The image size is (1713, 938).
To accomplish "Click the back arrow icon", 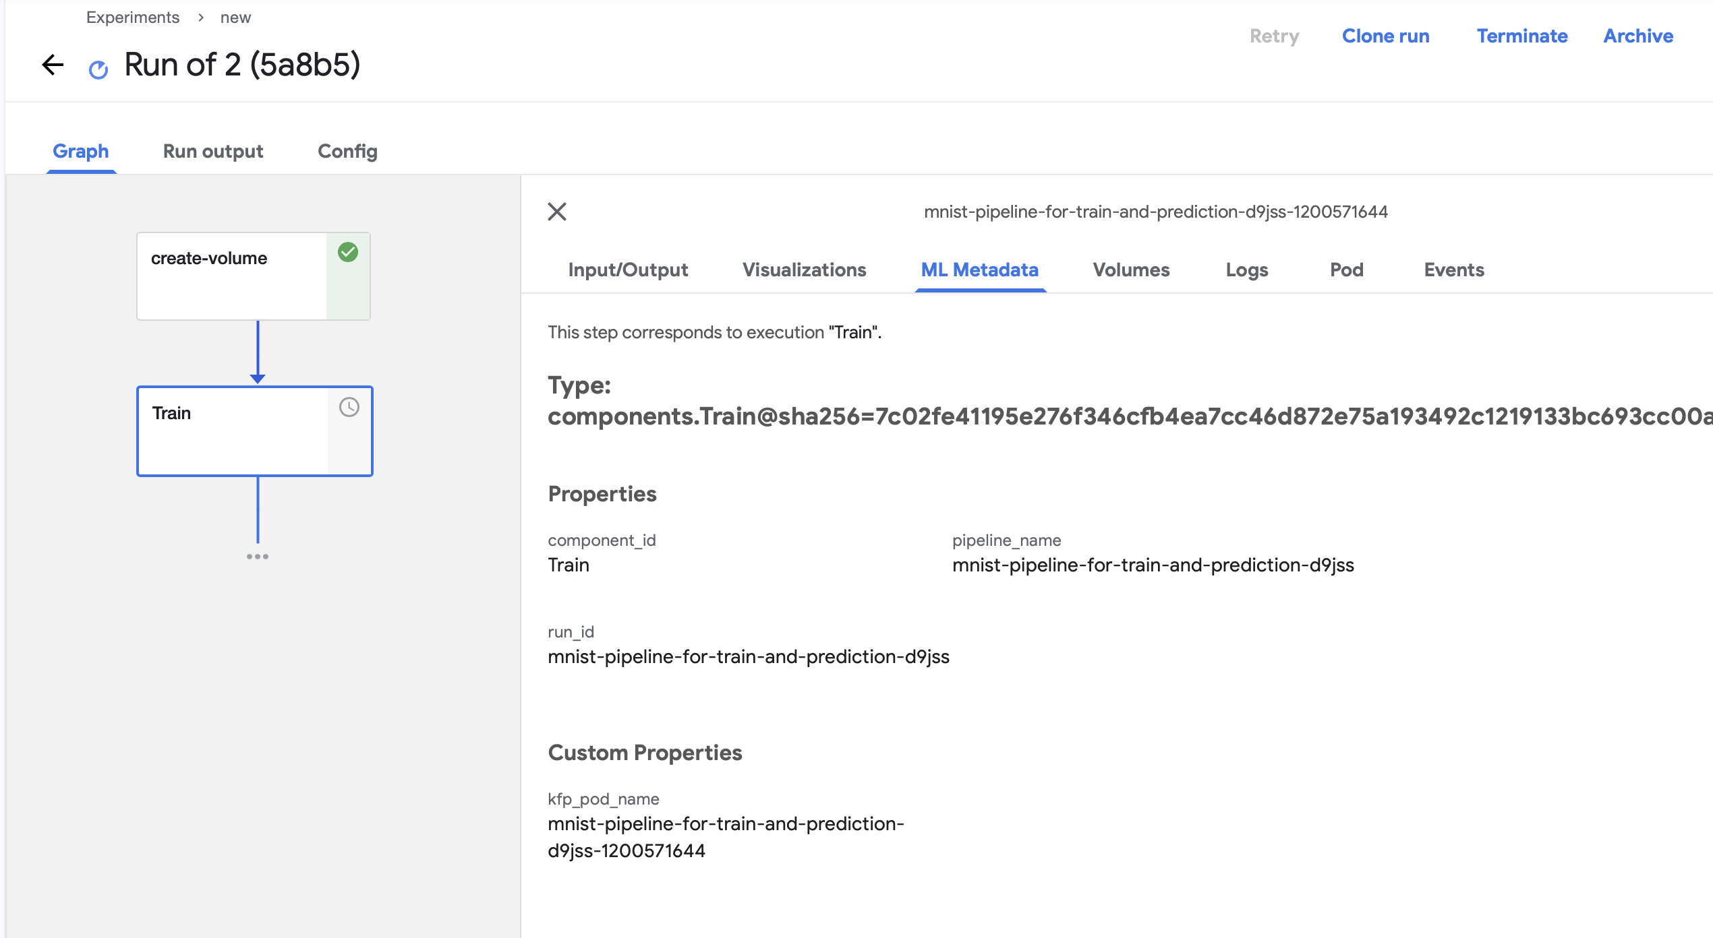I will point(53,65).
